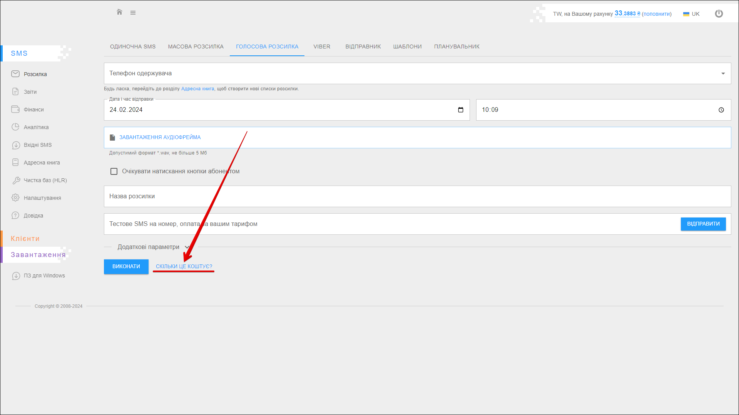Click СКІЛЬКИ ЦЕ КОШТУЄ? link

[x=184, y=266]
